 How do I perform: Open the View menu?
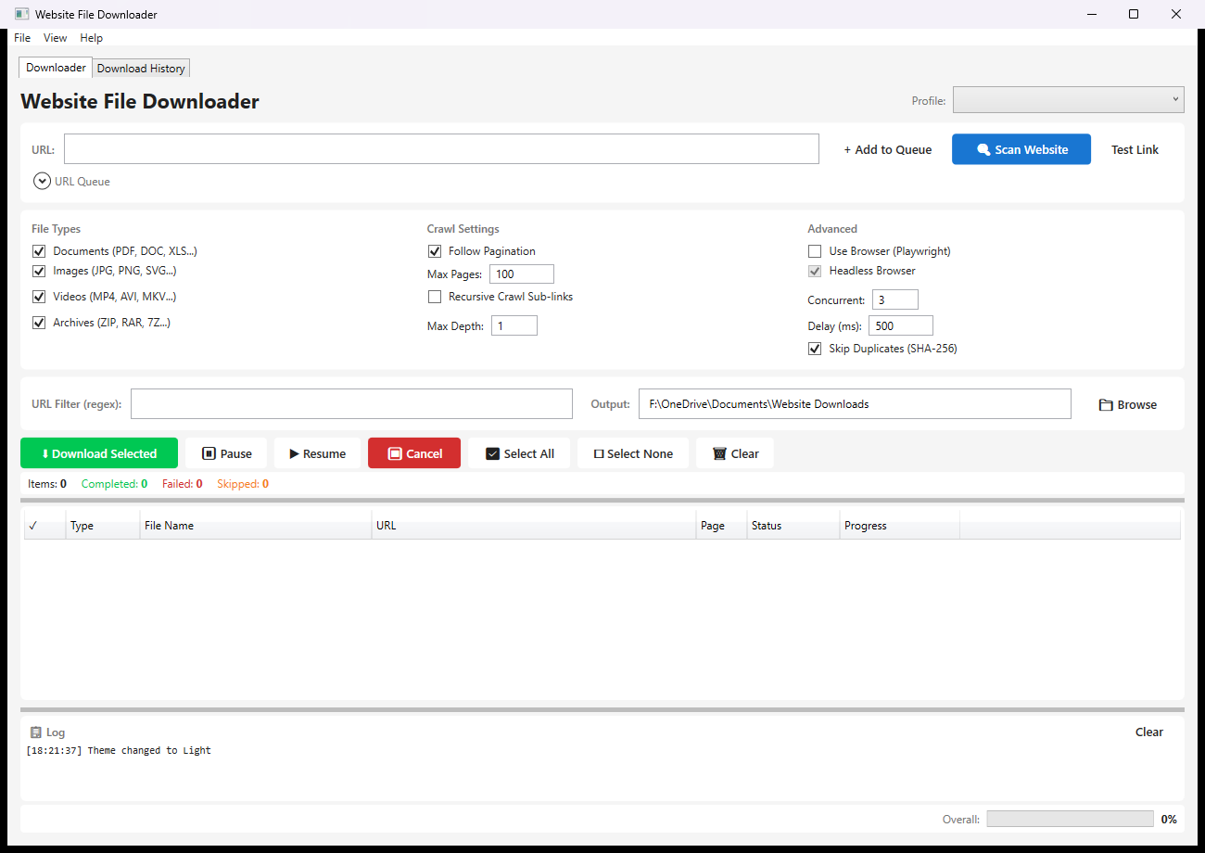55,38
